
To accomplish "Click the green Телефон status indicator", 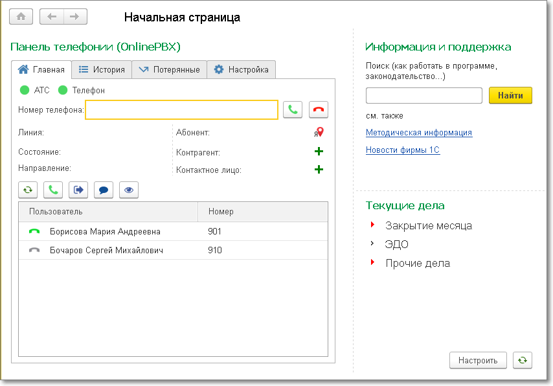I will [x=63, y=90].
